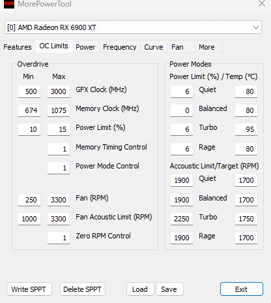Edit Rage power limit percent field

182,149
